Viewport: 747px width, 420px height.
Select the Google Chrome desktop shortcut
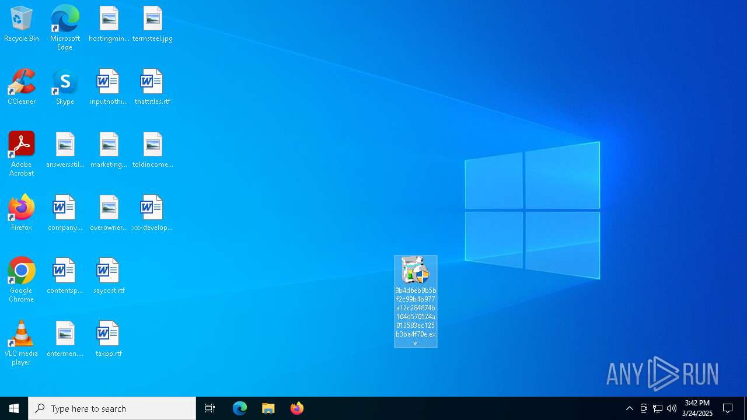coord(22,280)
